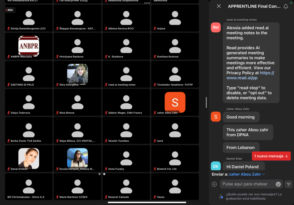Click the three dots at top of grid
This screenshot has height=205, width=294.
pos(147,3)
